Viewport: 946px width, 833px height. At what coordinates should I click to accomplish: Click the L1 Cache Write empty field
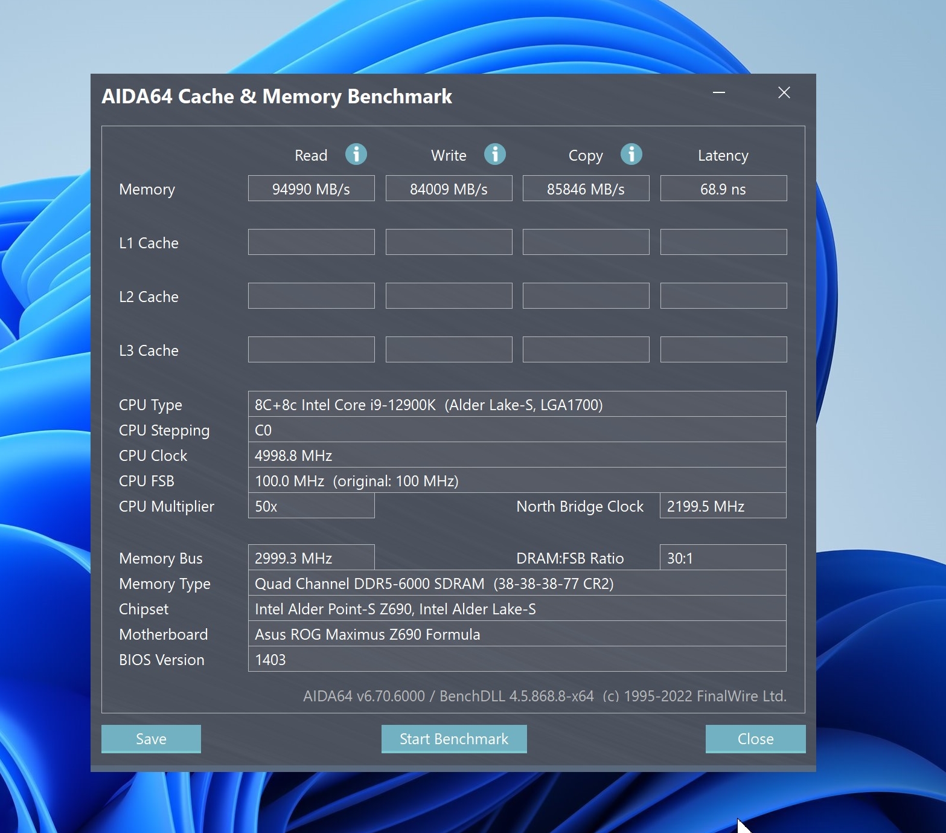click(x=449, y=242)
